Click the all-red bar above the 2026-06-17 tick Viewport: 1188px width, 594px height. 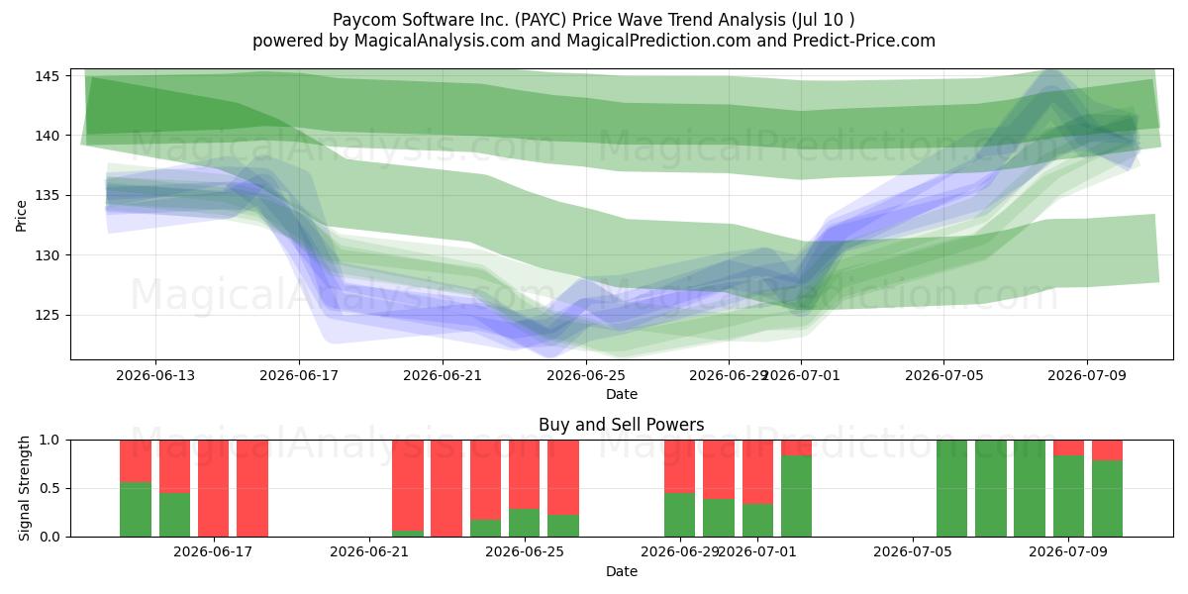pos(213,488)
